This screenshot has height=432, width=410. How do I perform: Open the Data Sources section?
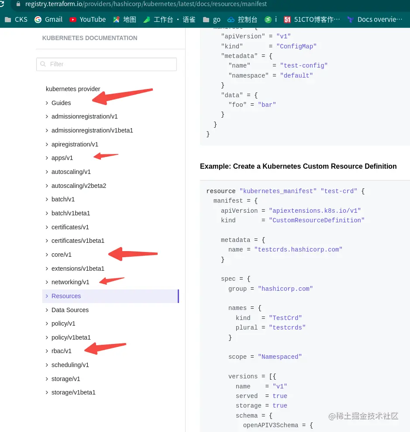[x=70, y=310]
